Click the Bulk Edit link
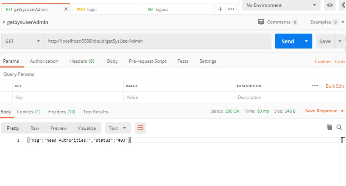 (x=335, y=86)
